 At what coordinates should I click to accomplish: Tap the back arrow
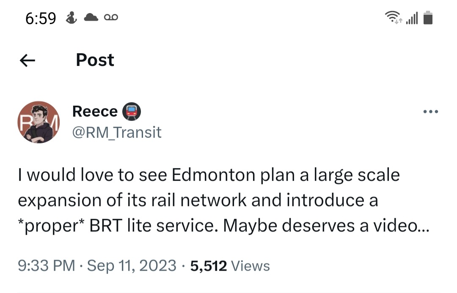point(28,60)
